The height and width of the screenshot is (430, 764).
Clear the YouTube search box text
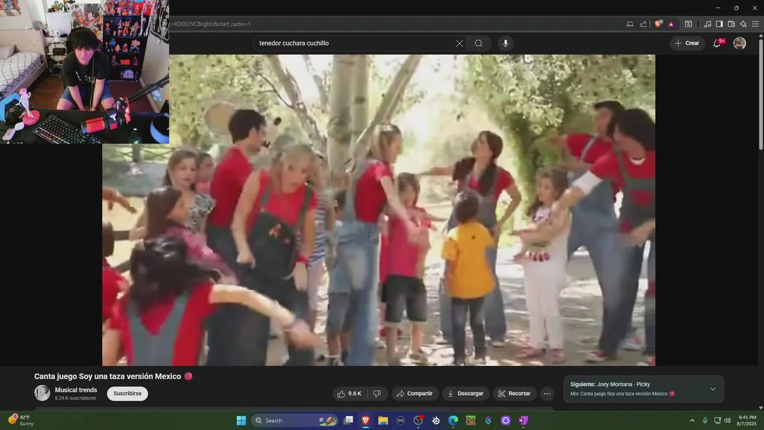(x=460, y=43)
